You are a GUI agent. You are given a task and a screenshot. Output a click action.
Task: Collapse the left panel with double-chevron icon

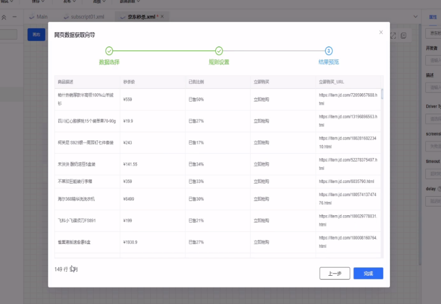tap(4, 17)
